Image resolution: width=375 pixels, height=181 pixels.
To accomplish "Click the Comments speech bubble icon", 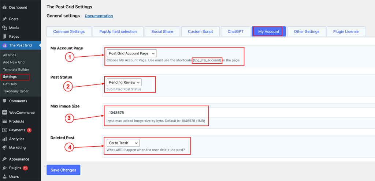I will click(x=4, y=101).
